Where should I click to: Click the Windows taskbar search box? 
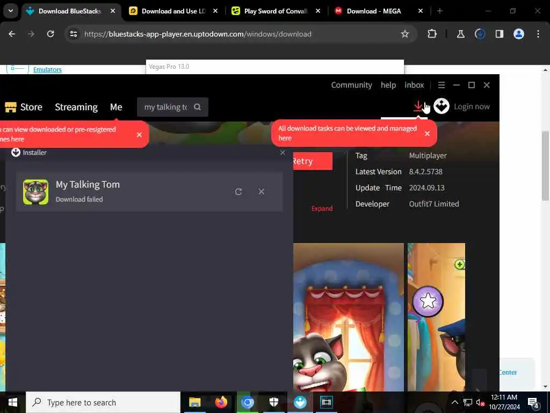point(103,402)
